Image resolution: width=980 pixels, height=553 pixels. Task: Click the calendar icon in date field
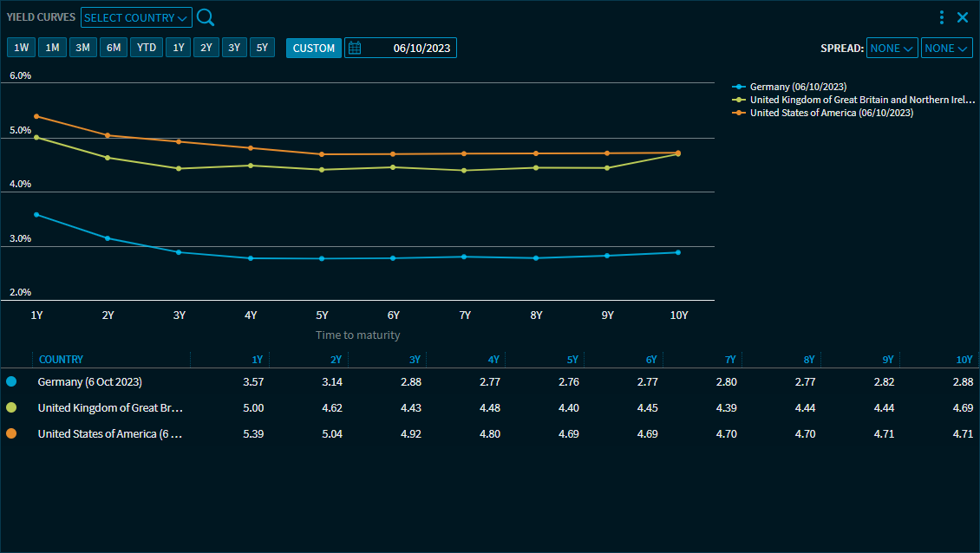[x=355, y=49]
